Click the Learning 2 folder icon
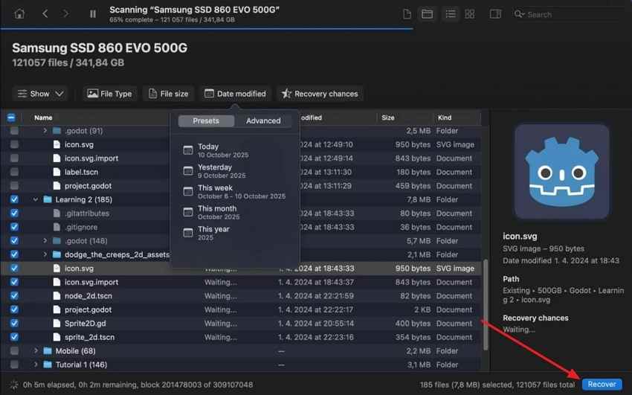The width and height of the screenshot is (632, 395). tap(48, 199)
